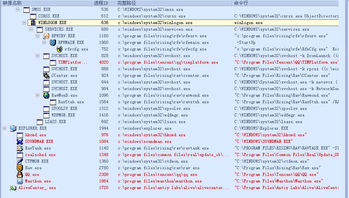Click the AliveCenter_.exe icon
This screenshot has height=198, width=349.
(13, 188)
